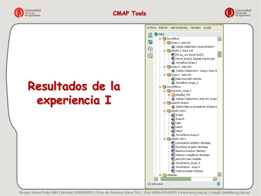Click the www.uvq.edu.ar footer link

(194, 192)
